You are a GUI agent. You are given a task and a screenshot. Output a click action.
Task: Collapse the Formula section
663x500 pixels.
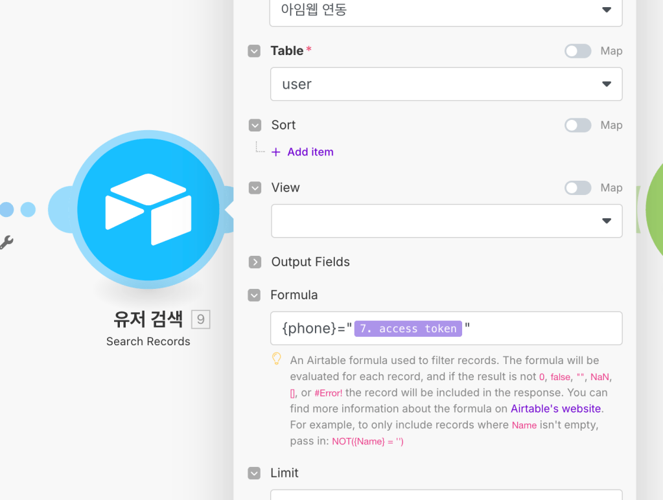click(253, 295)
